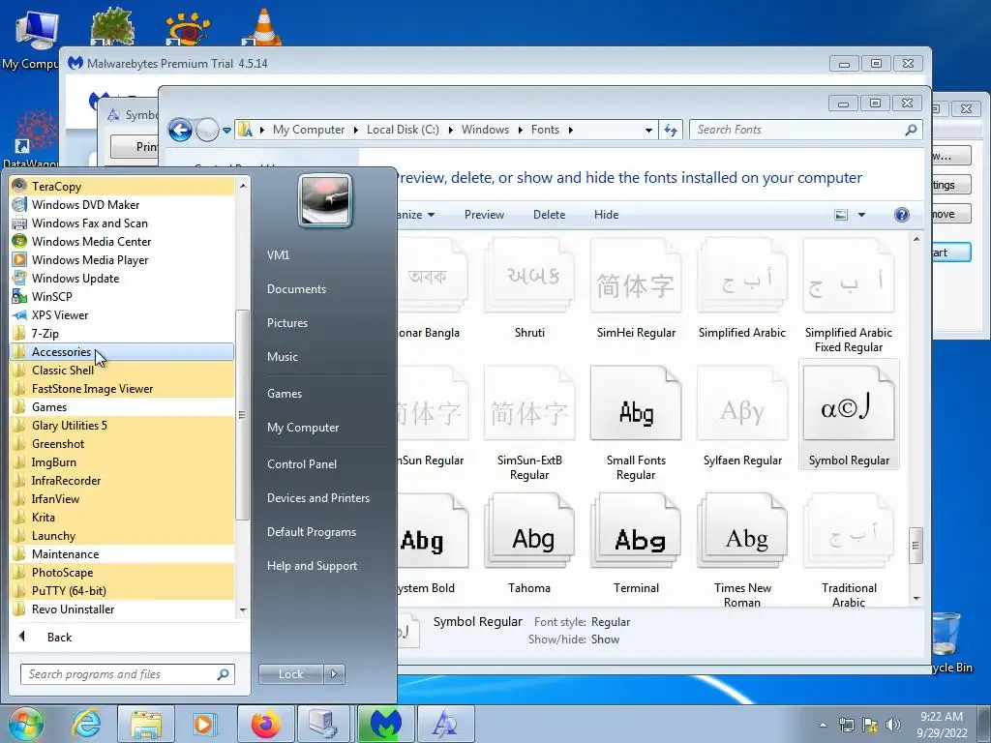The height and width of the screenshot is (743, 991).
Task: Open Pictures from Start menu
Action: tap(286, 323)
